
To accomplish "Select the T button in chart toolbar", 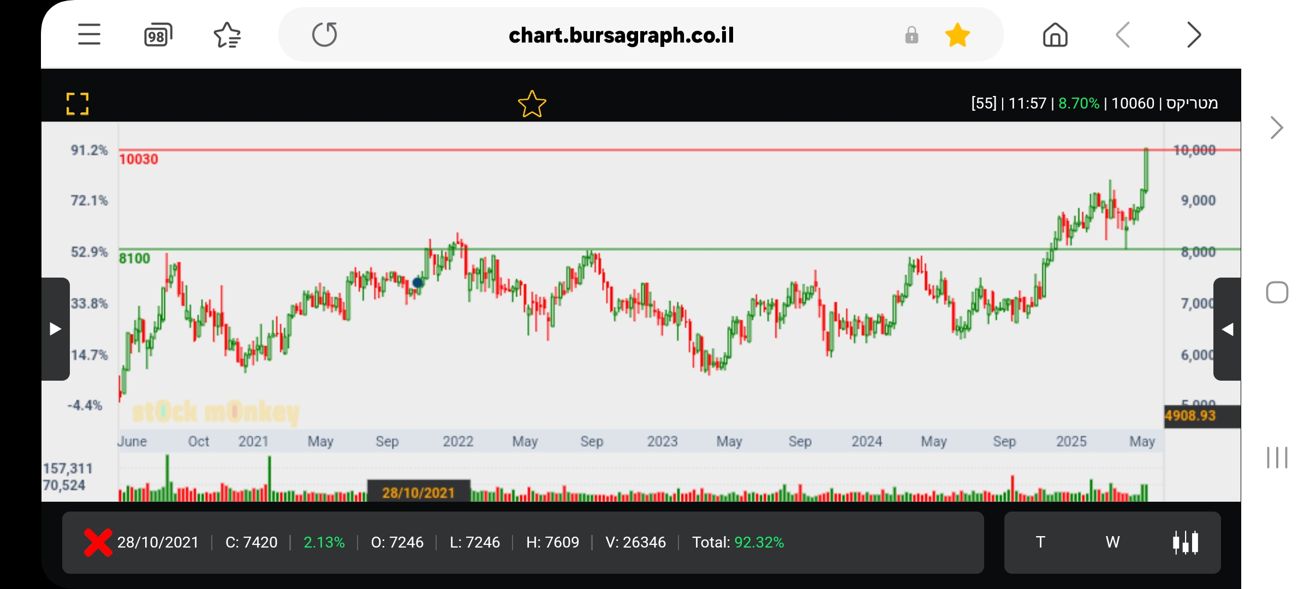I will 1040,542.
